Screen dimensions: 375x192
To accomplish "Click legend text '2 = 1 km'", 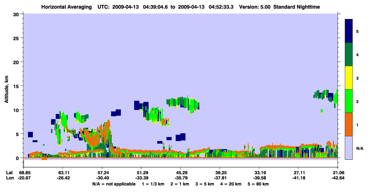I will click(x=180, y=184).
